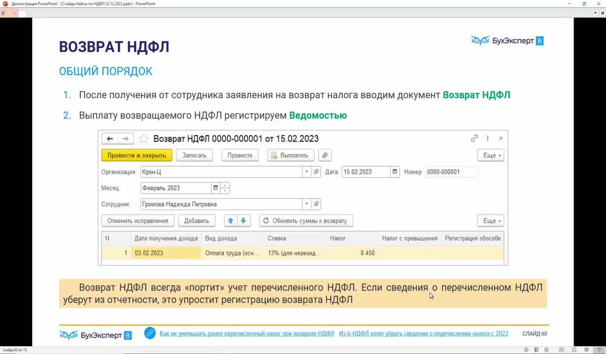Open the calendar picker next to Дата
The image size is (606, 354).
click(394, 172)
